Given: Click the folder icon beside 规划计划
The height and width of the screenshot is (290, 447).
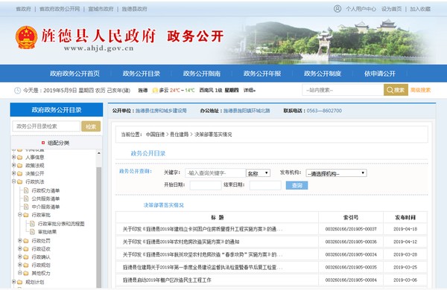Looking at the screenshot, I should (19, 283).
